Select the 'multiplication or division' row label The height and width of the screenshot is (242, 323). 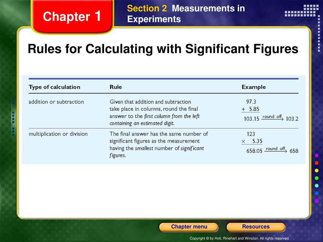pos(58,134)
